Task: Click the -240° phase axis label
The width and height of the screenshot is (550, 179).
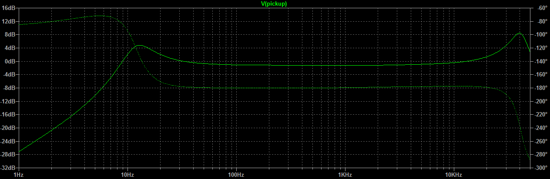Action: click(x=541, y=128)
